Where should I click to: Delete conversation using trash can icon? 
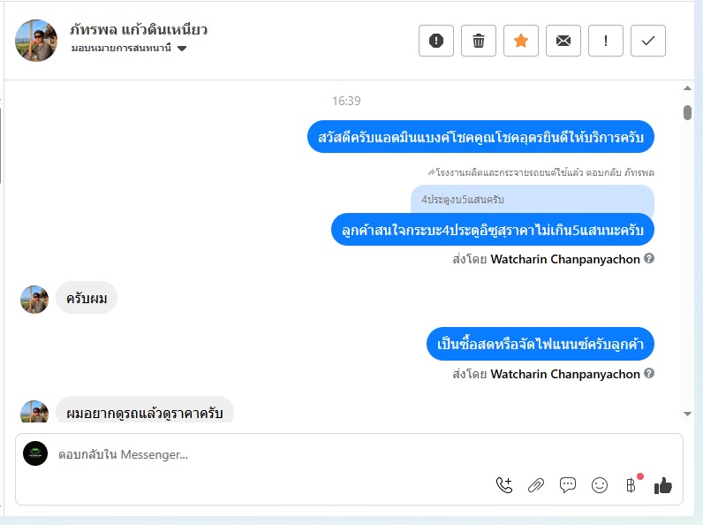(479, 41)
